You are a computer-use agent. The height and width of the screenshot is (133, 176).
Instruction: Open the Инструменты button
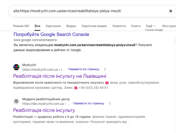coord(169,26)
